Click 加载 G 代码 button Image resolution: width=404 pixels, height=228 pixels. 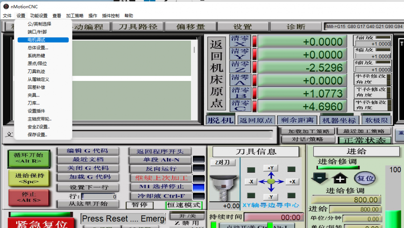[88, 177]
